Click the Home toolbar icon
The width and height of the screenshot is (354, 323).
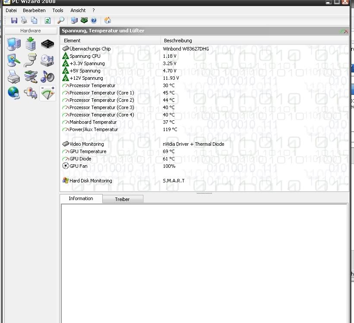click(x=107, y=21)
